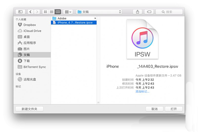Toggle the sidebar visibility button
The height and width of the screenshot is (132, 198).
point(20,12)
